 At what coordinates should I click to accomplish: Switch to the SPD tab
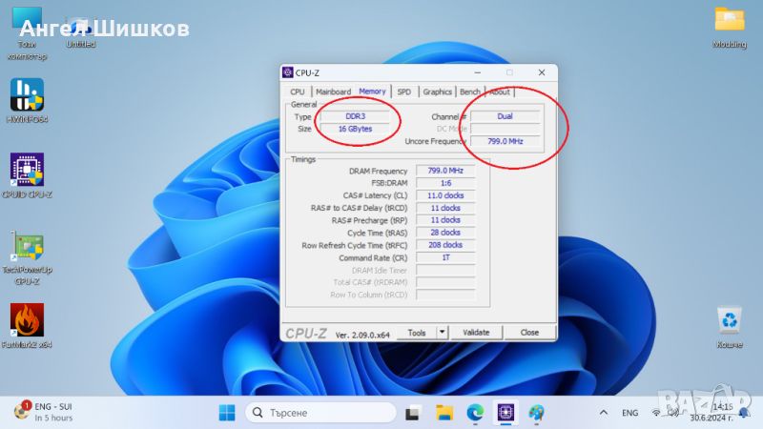click(x=404, y=92)
